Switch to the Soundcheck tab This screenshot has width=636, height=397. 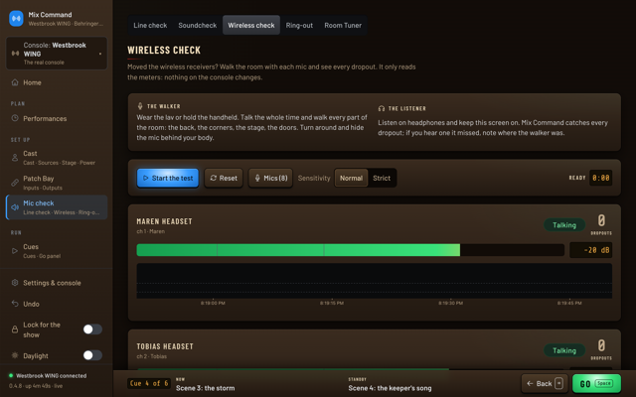click(x=198, y=25)
